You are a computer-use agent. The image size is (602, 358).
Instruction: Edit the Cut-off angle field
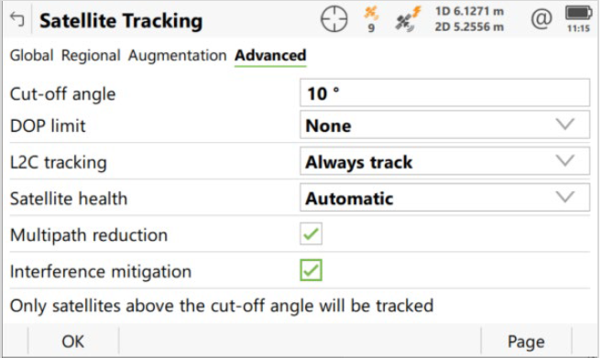(444, 92)
